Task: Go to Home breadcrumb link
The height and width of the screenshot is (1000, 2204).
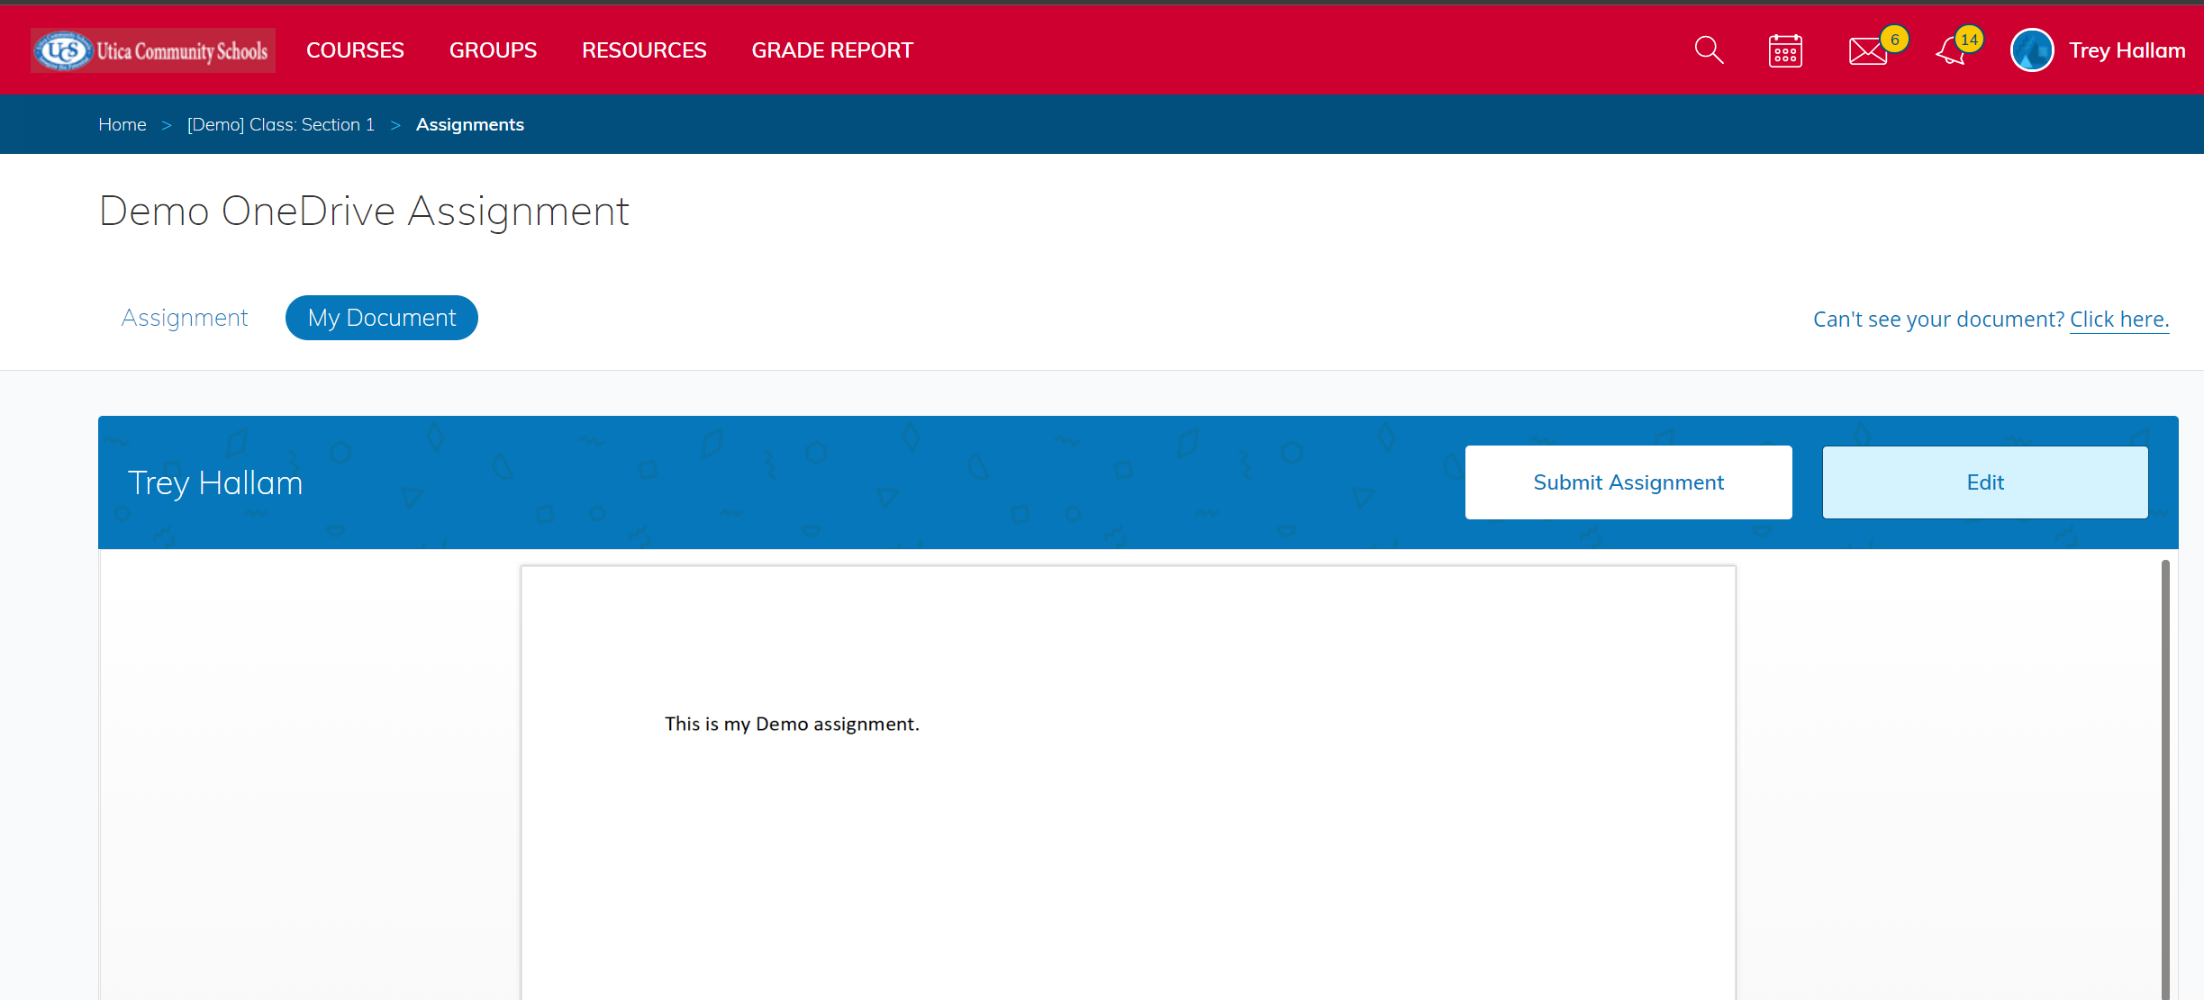Action: tap(122, 124)
